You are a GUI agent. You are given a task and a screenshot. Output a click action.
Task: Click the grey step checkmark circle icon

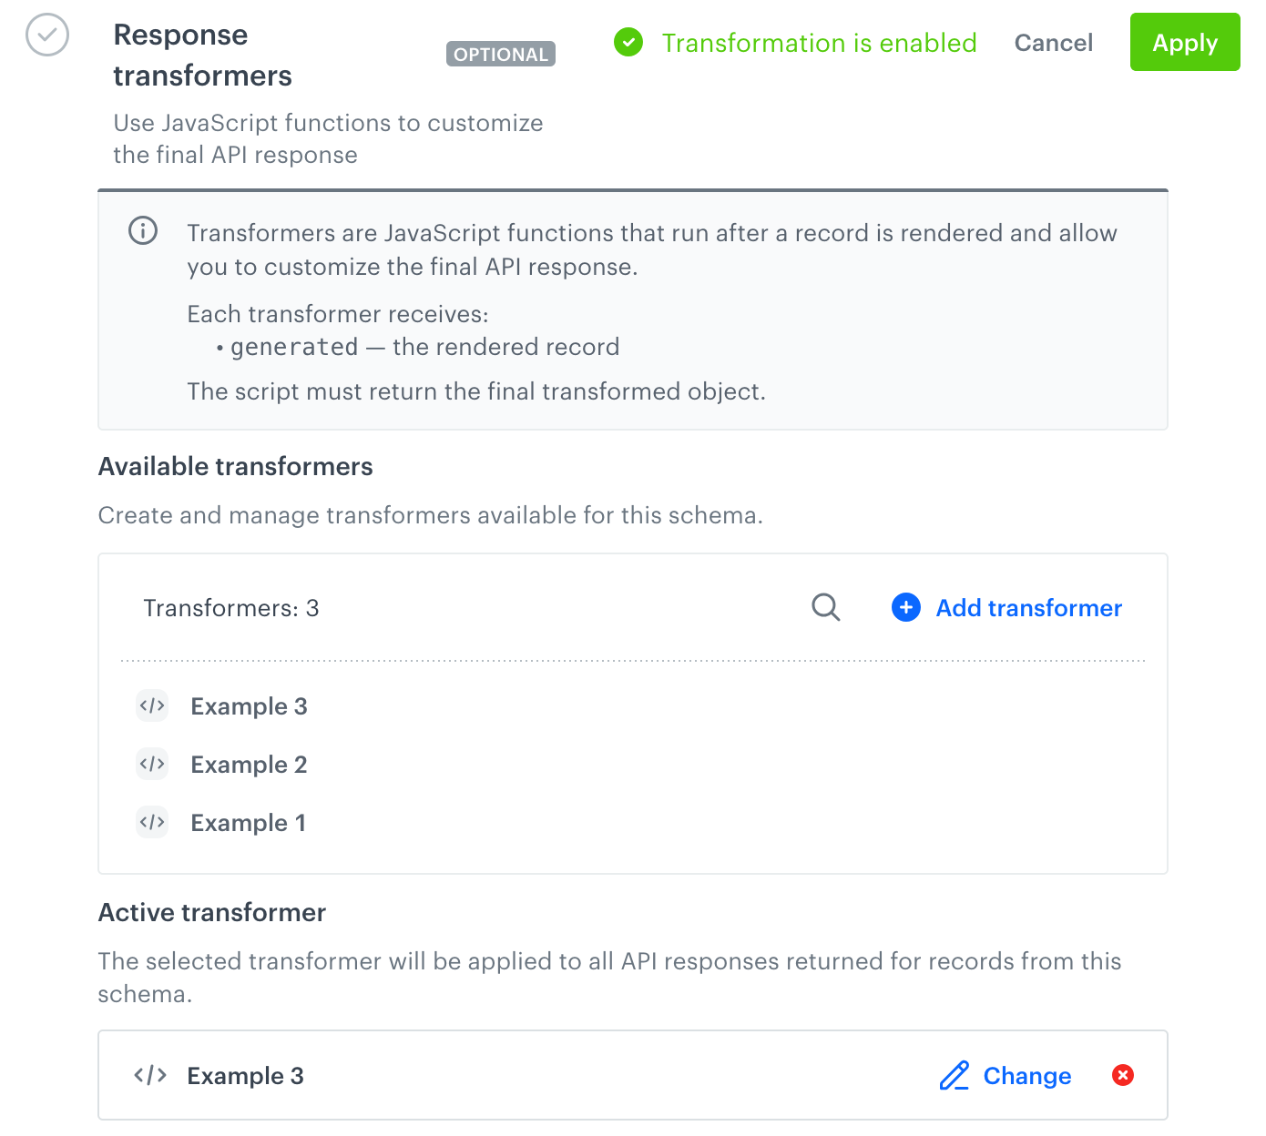pos(47,35)
